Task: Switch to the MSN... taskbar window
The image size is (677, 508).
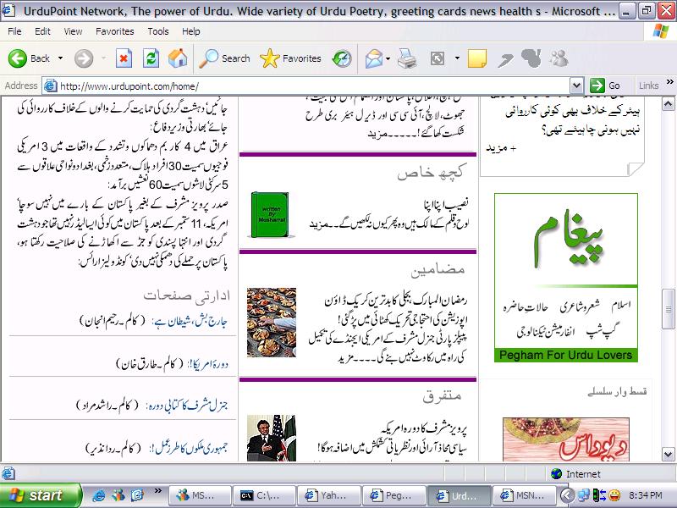Action: pyautogui.click(x=523, y=495)
